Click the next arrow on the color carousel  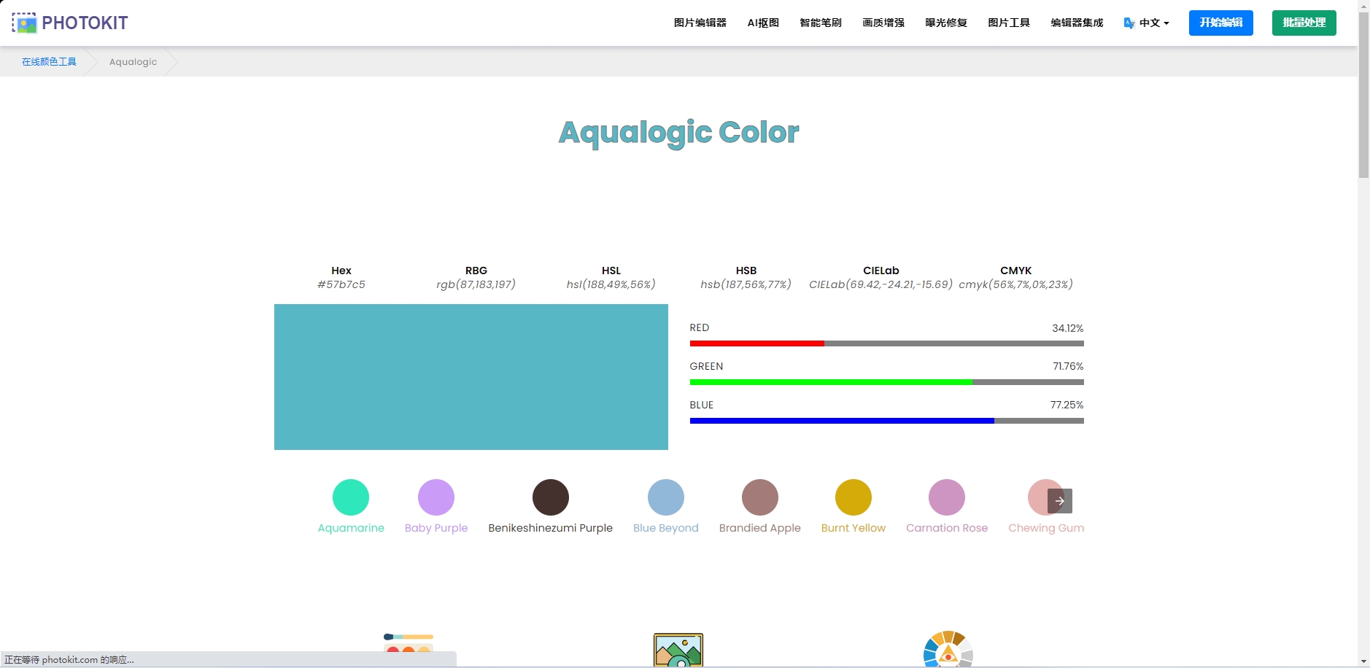point(1058,500)
